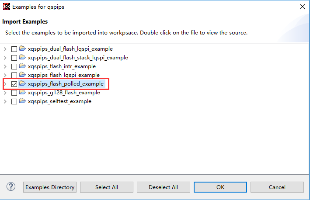Expand the xqspips_dual_flash_lqspi_example tree node

5,49
